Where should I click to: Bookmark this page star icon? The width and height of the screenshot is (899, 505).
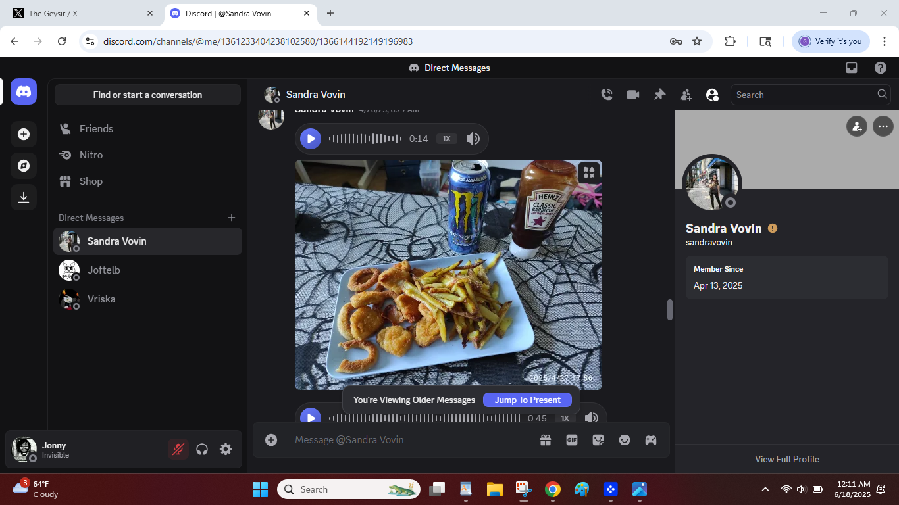[697, 41]
